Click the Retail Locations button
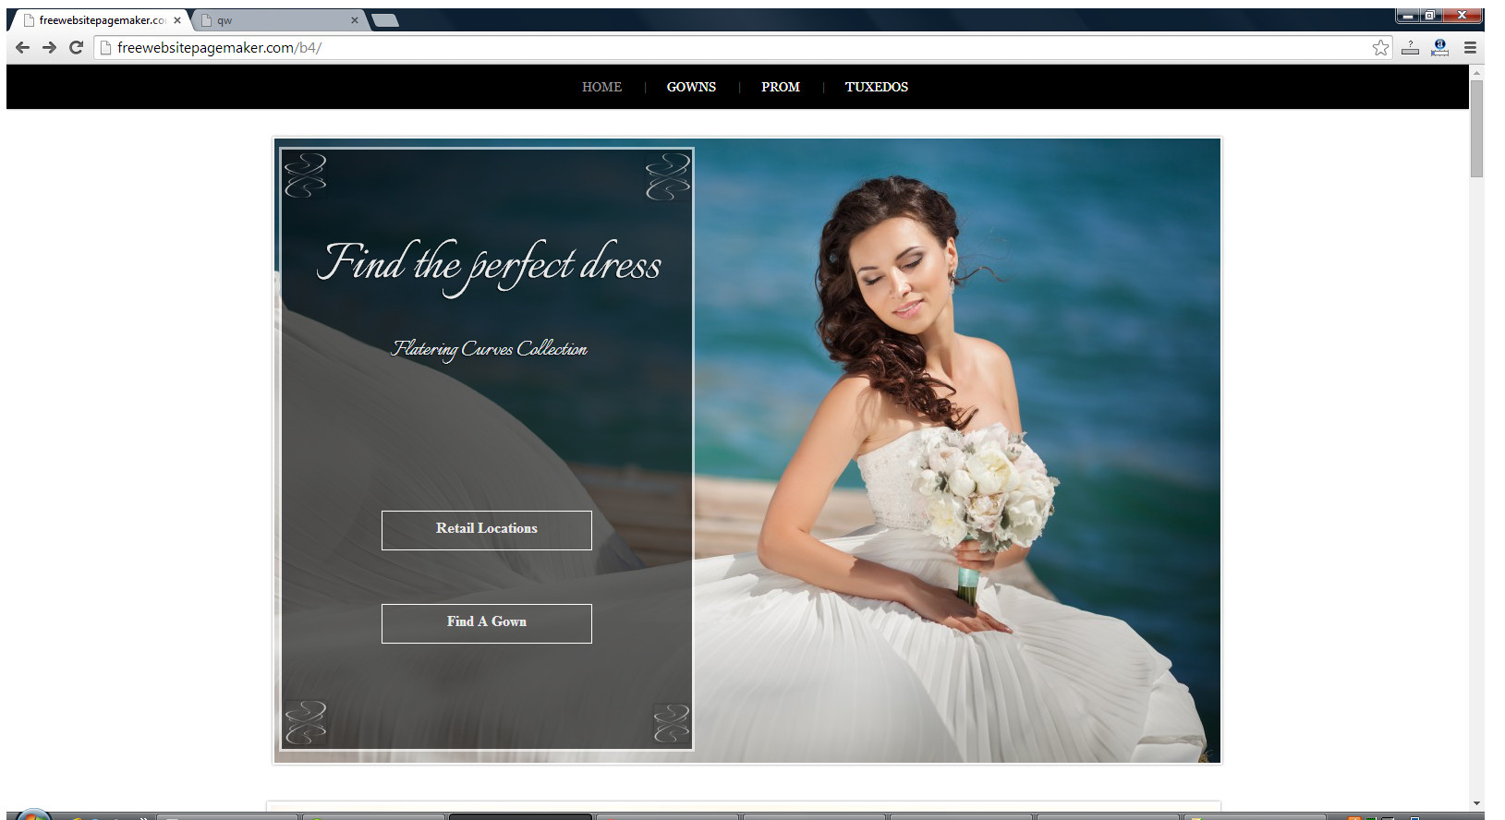 click(x=487, y=530)
